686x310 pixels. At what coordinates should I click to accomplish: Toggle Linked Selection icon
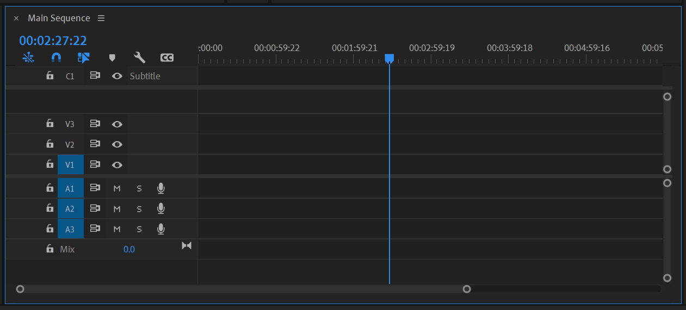point(83,57)
